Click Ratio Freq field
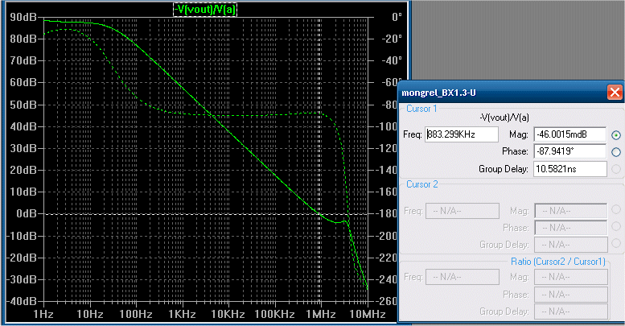 (x=463, y=277)
